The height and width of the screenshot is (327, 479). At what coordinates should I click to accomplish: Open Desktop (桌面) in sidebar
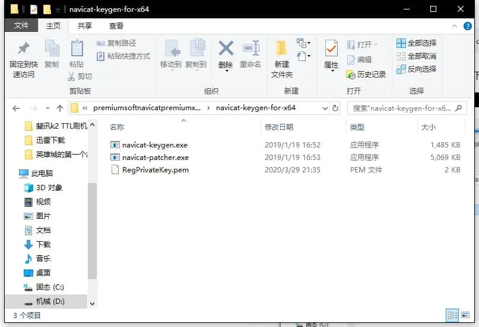(x=37, y=272)
